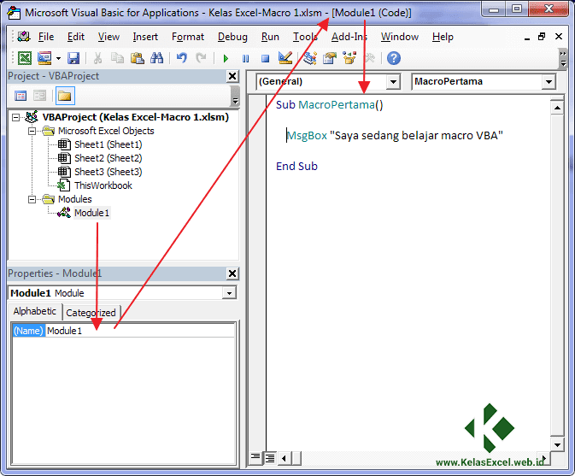The width and height of the screenshot is (575, 476).
Task: Open the Object Browser toolbar icon
Action: [349, 58]
